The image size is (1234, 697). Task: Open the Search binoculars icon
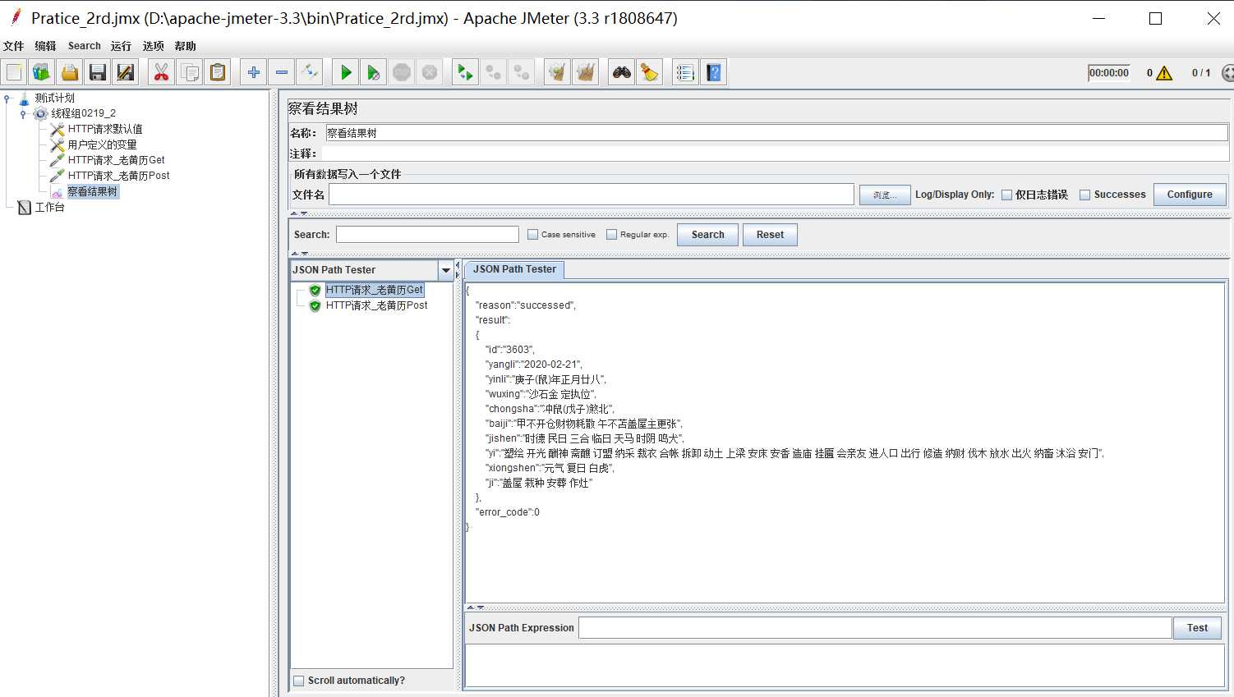point(622,72)
